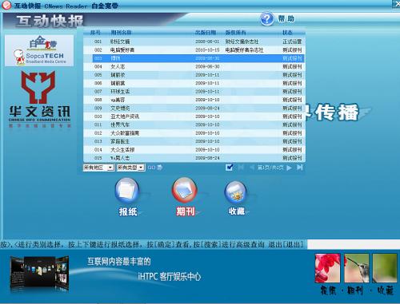Open the 帮助 help icon
Image resolution: width=400 pixels, height=304 pixels.
coord(266,19)
